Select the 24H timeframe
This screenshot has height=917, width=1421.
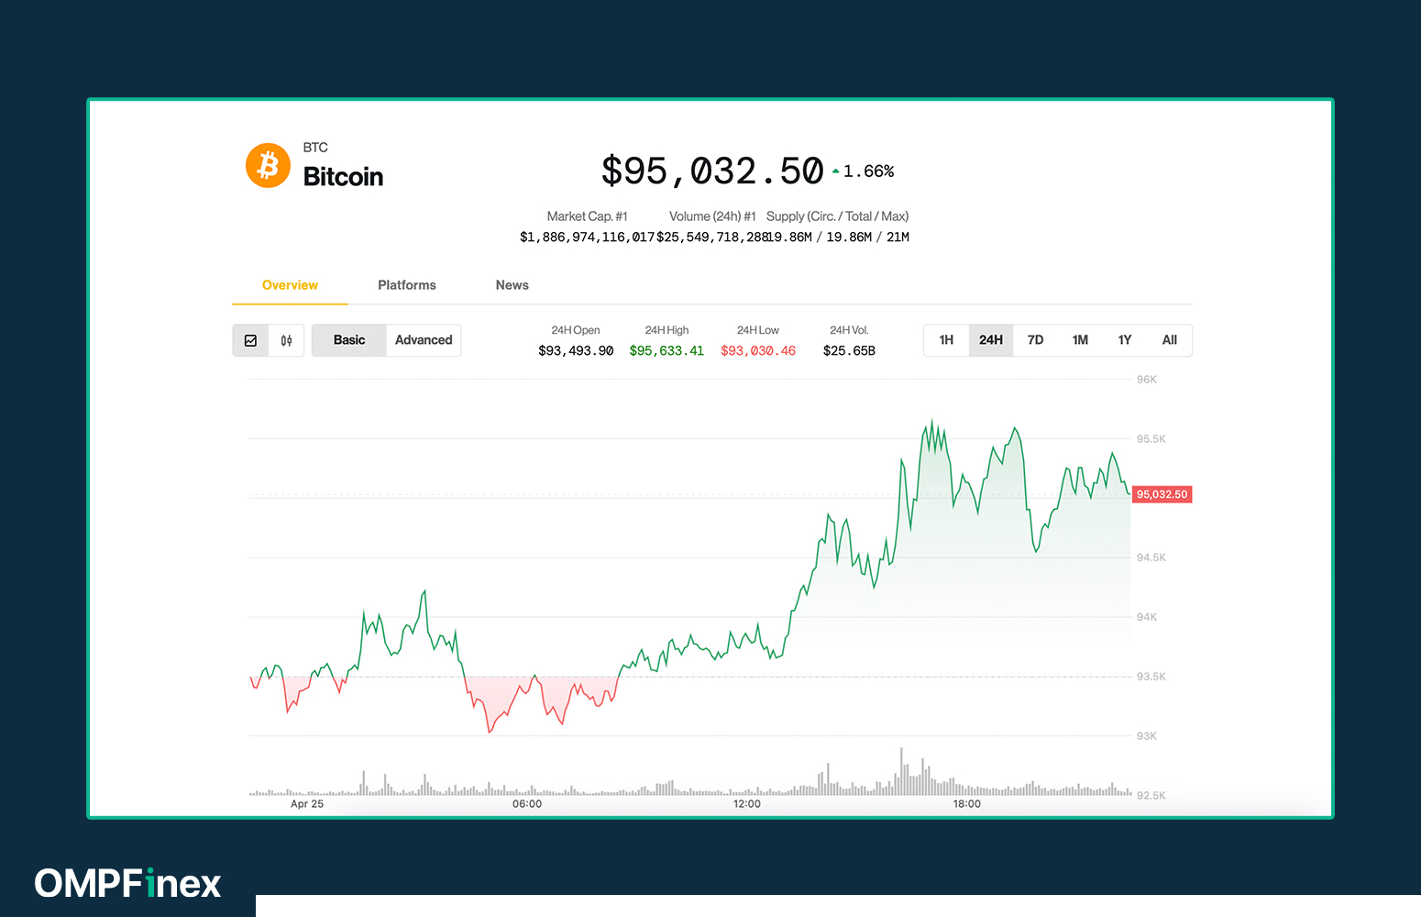click(991, 339)
